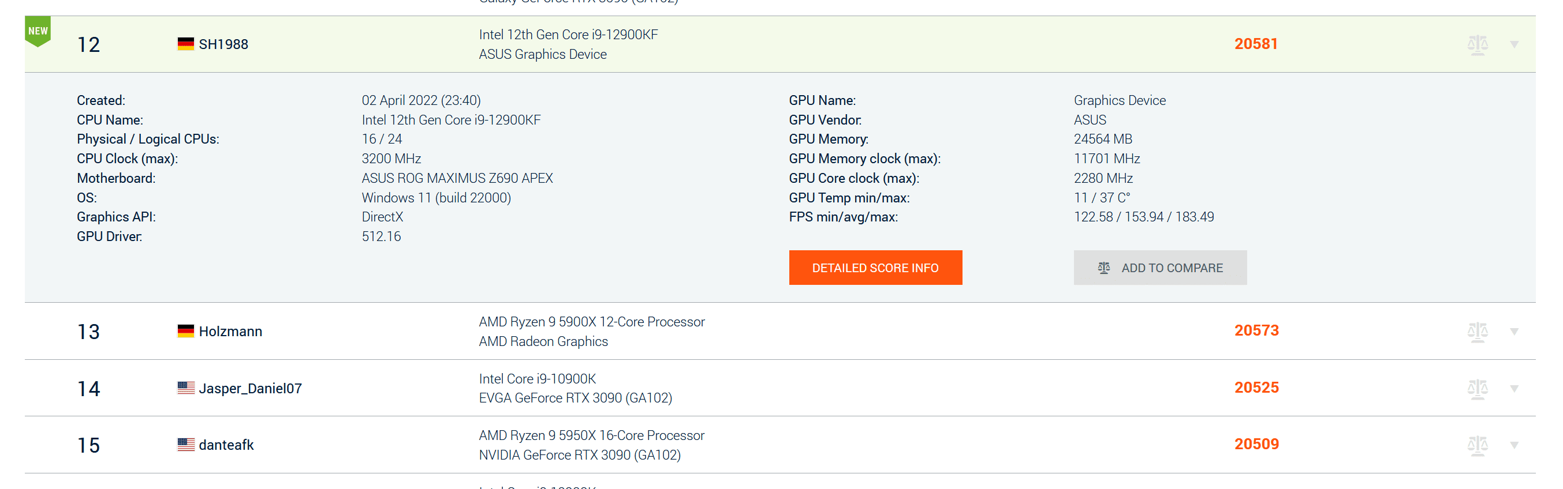Screen dimensions: 1563x489
Task: Click GPU vendor value 'ASUS'
Action: (x=1090, y=120)
